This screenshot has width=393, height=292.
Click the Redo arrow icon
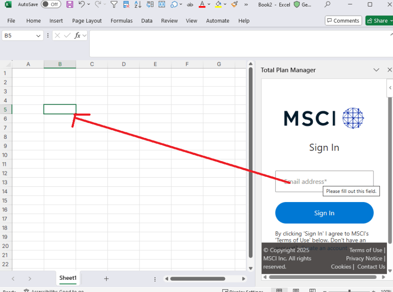coord(98,4)
